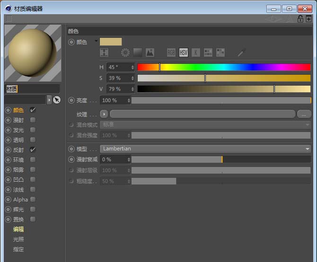Enable the 辉光 channel checkbox
This screenshot has width=317, height=262.
[x=33, y=210]
